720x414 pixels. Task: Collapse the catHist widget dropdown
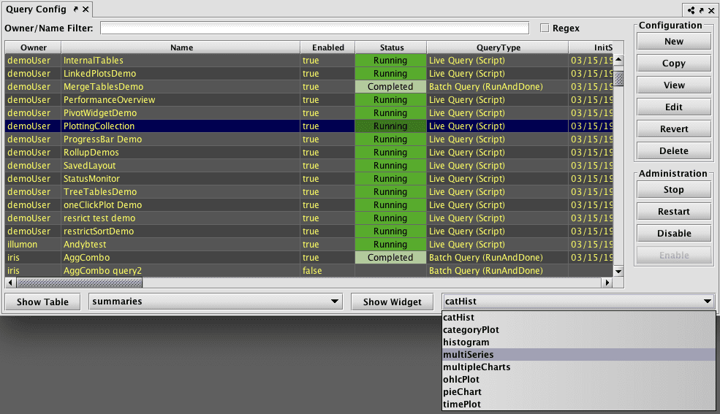pyautogui.click(x=707, y=302)
